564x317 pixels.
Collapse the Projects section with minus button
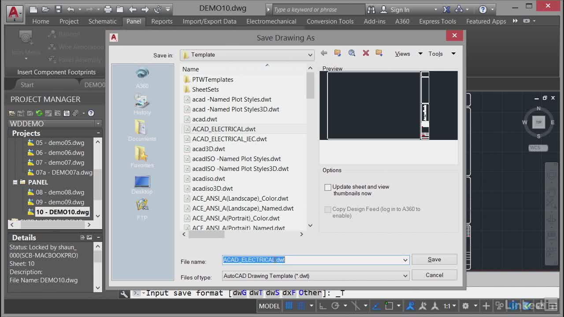coord(98,133)
